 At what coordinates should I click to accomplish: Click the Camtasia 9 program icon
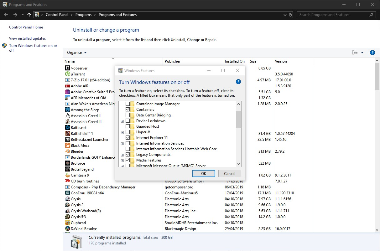(67, 175)
